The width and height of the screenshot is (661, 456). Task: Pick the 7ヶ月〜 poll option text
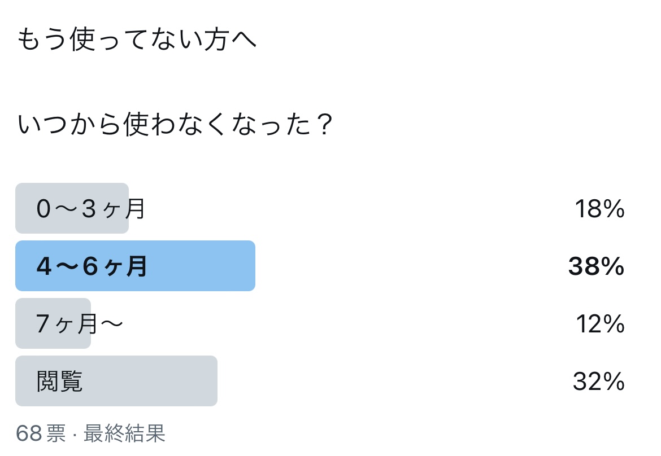coord(79,325)
